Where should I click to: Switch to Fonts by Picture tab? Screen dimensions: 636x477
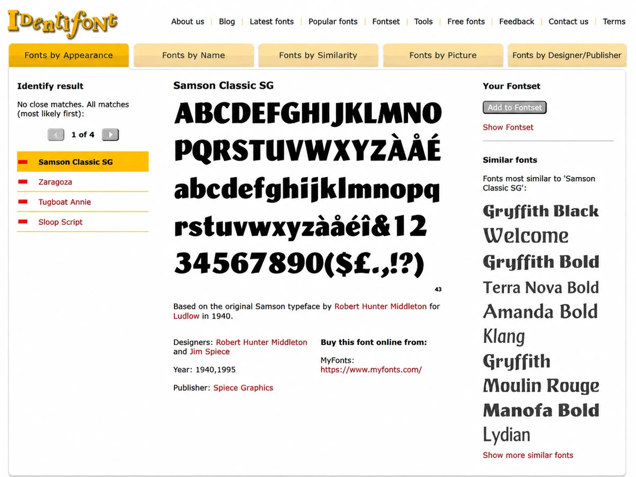(x=443, y=55)
